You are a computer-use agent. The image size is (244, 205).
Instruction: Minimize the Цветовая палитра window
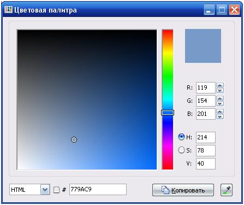(209, 9)
